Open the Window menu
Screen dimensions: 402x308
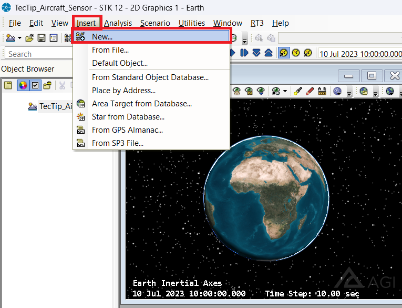coord(228,23)
